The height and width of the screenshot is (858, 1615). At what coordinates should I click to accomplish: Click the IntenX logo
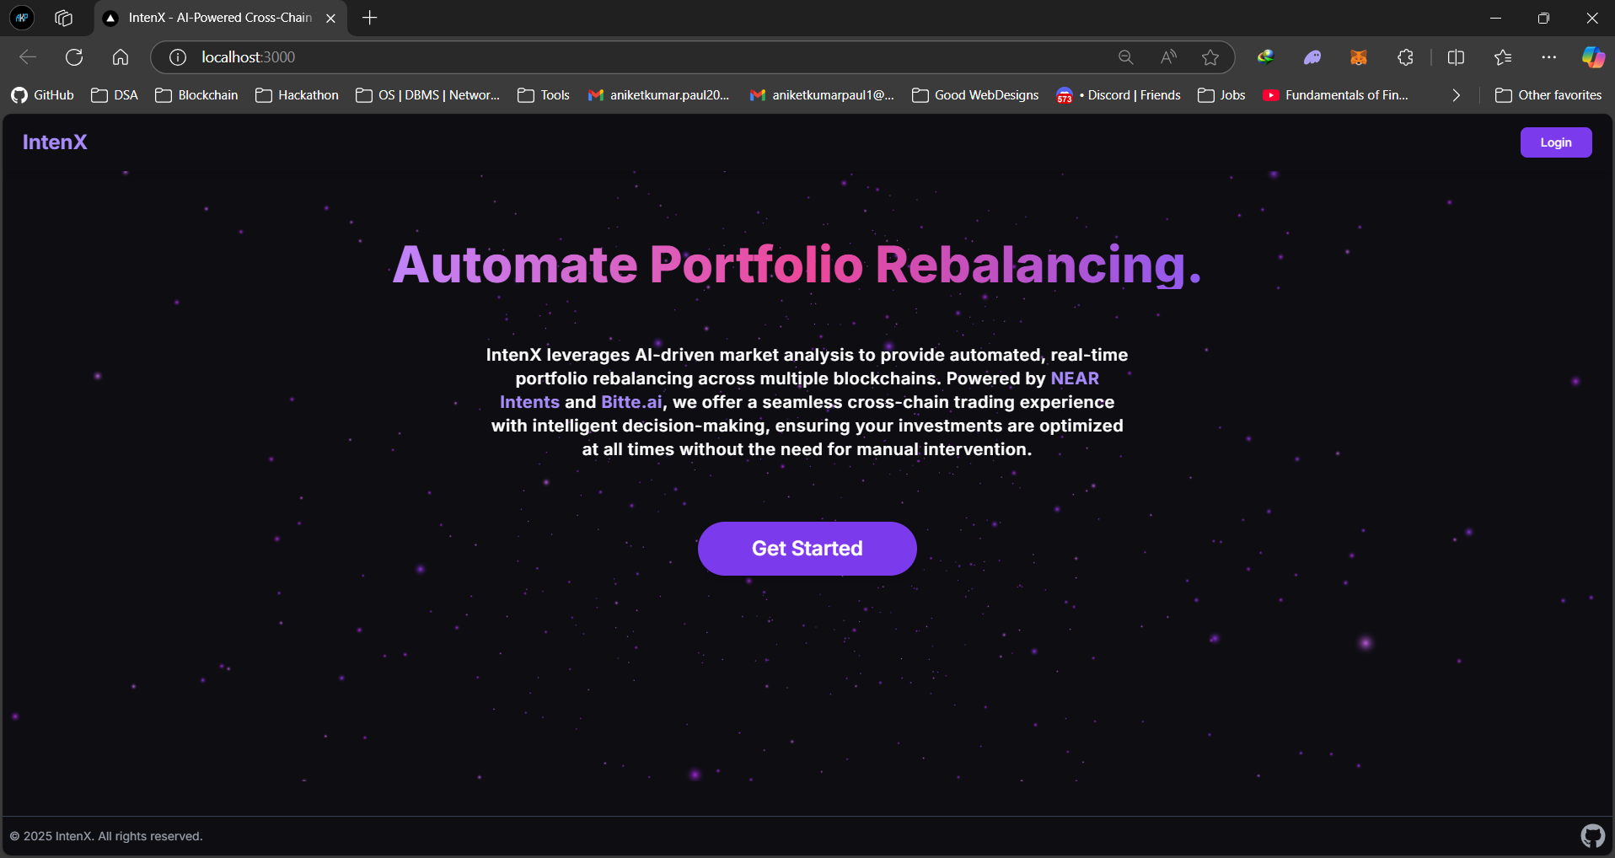[x=55, y=142]
